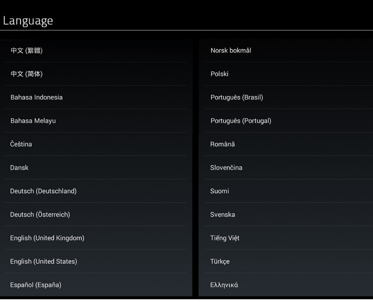373x302 pixels.
Task: Choose Norsk bokmål language
Action: click(x=231, y=51)
